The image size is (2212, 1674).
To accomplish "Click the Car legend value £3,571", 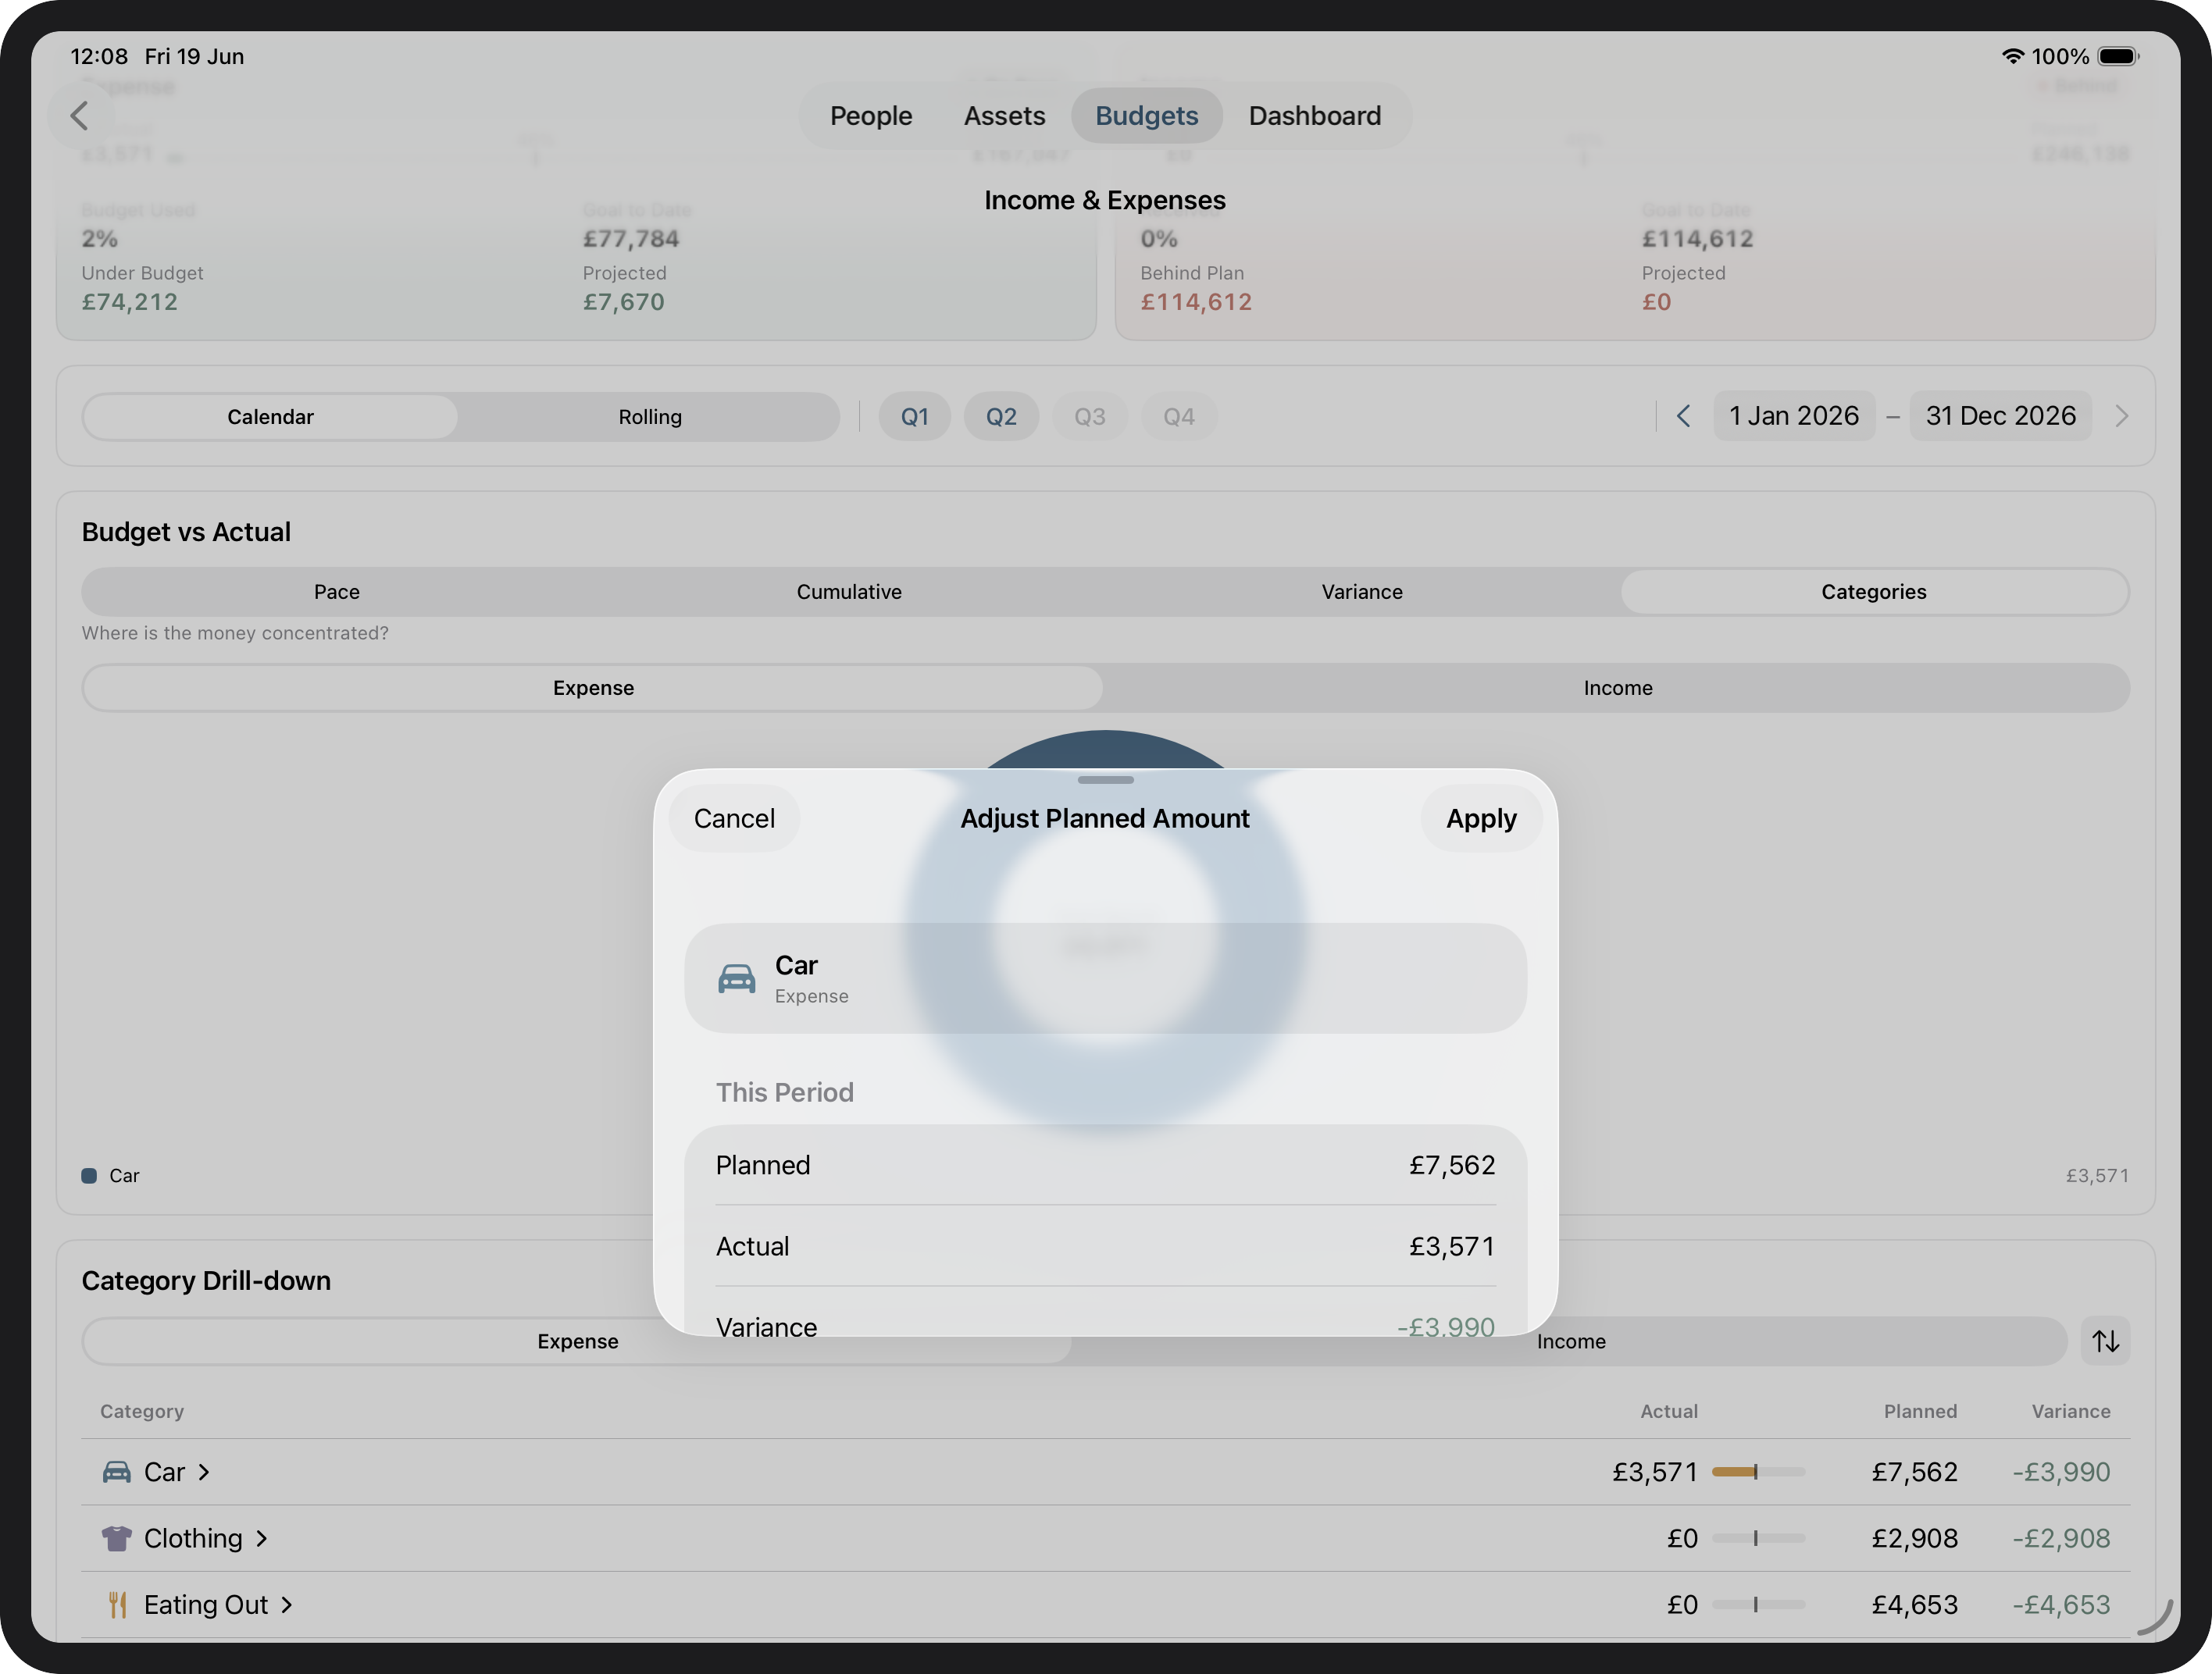I will click(2097, 1175).
